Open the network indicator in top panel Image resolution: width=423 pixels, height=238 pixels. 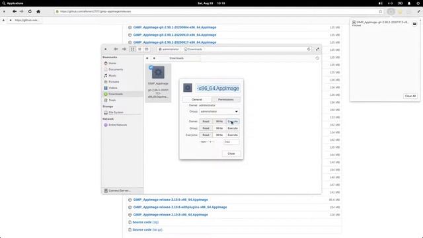pos(391,3)
